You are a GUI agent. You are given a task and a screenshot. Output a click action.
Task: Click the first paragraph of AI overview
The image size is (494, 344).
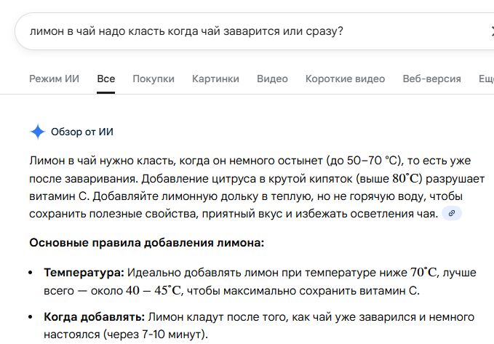pyautogui.click(x=257, y=187)
